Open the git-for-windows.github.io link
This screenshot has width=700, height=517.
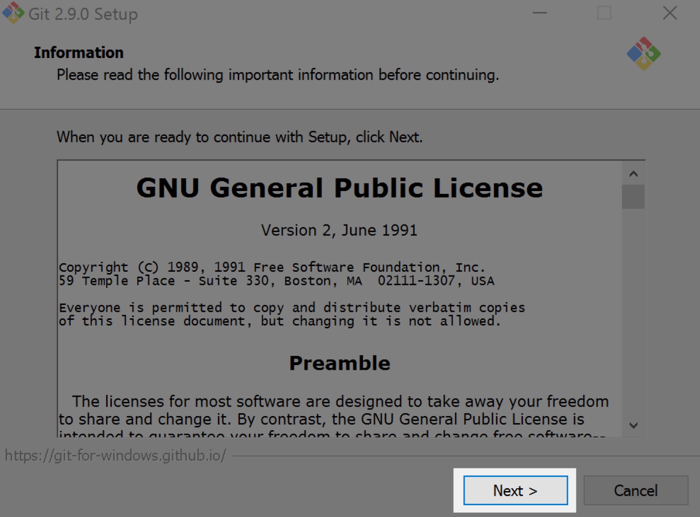[116, 456]
